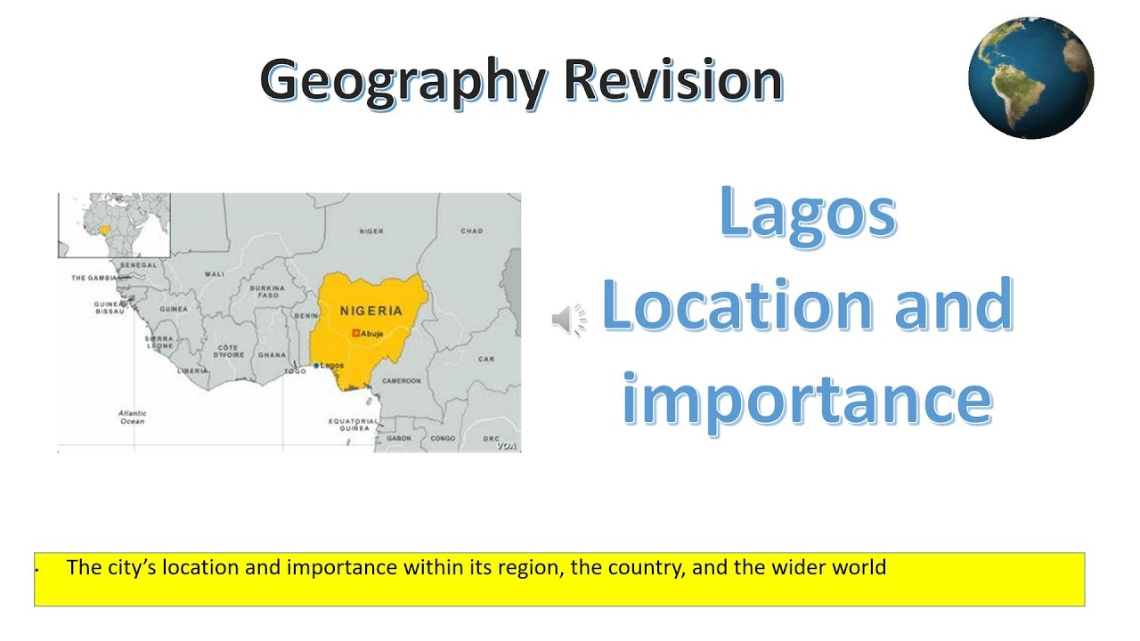Click the 'TOGO' country label
Image resolution: width=1140 pixels, height=641 pixels.
(295, 371)
